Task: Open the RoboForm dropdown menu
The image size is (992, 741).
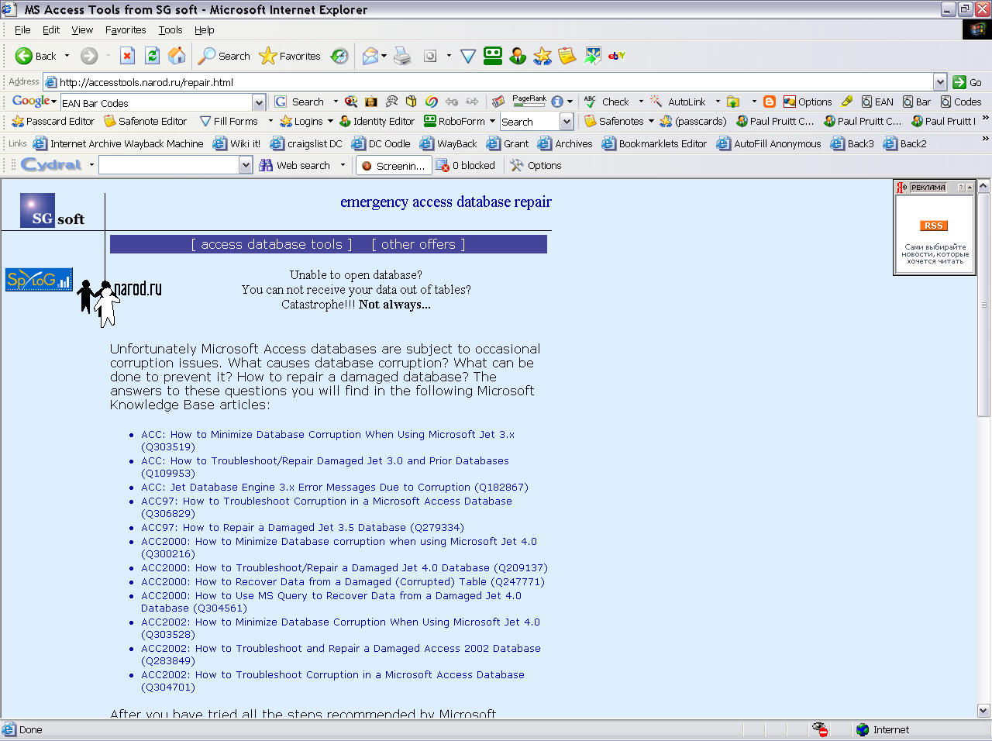Action: click(460, 121)
